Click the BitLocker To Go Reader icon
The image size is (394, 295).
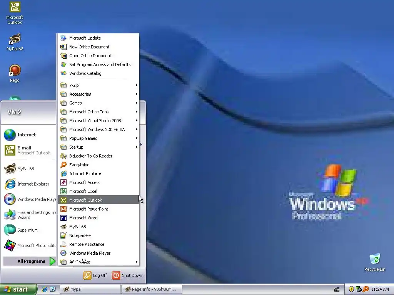pos(63,156)
